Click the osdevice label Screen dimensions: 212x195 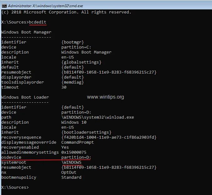(11, 157)
